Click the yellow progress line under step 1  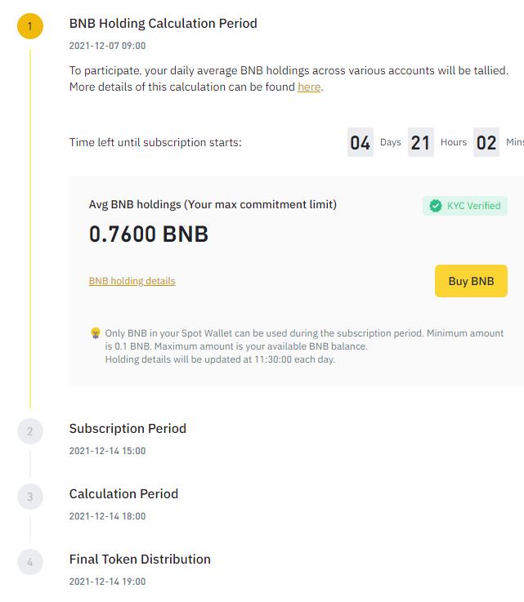(x=30, y=229)
